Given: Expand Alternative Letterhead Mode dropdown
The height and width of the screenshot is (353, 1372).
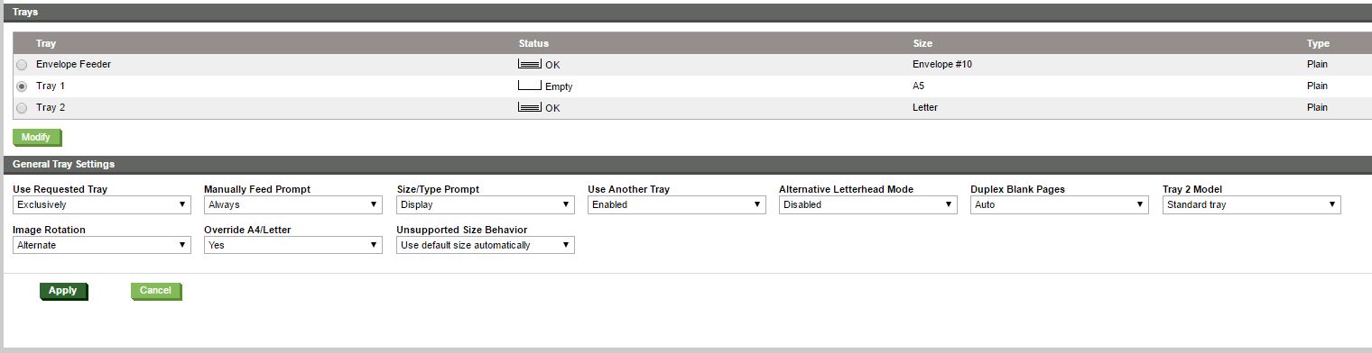Looking at the screenshot, I should pyautogui.click(x=868, y=204).
